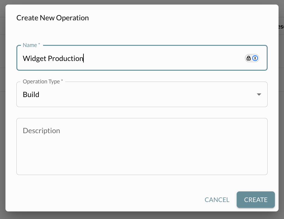Click the Create New Operation dialog title
Viewport: 284px width, 219px height.
(52, 18)
